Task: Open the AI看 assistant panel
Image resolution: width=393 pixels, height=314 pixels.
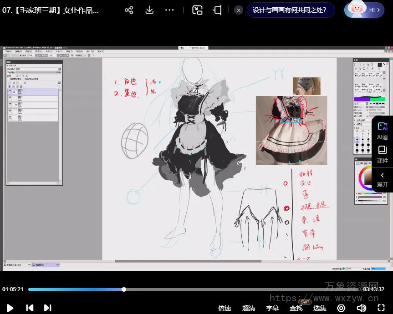Action: pyautogui.click(x=382, y=130)
